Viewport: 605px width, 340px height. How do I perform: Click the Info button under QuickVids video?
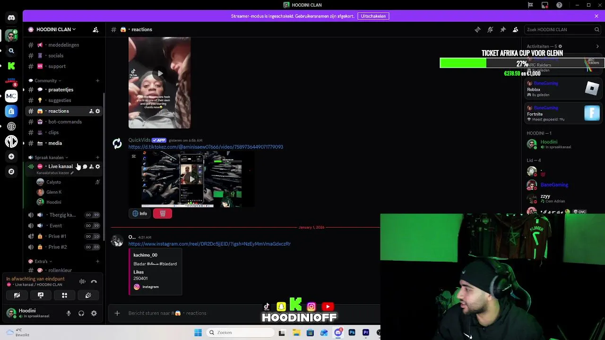[x=139, y=213]
